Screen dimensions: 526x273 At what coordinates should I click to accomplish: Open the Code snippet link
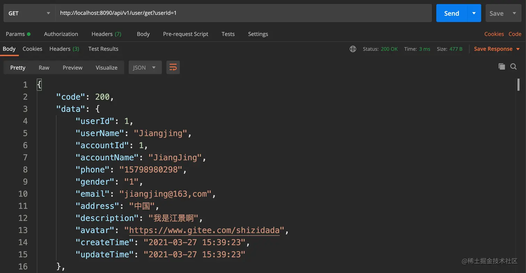515,34
